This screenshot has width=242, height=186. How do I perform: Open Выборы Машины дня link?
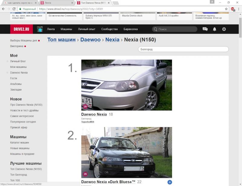click(24, 41)
